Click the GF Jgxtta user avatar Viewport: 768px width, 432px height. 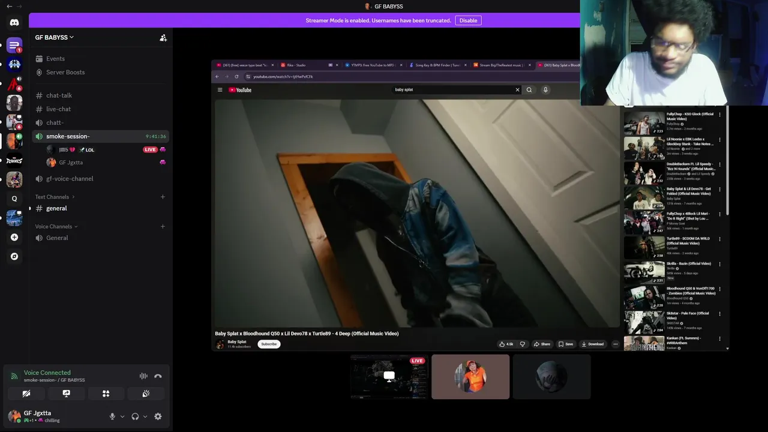[x=14, y=416]
